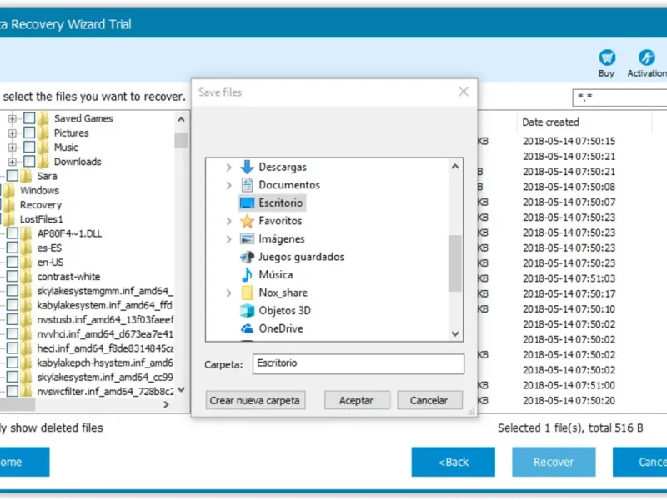Click the es-ES folder icon
Viewport: 667px width, 500px height.
click(x=26, y=247)
